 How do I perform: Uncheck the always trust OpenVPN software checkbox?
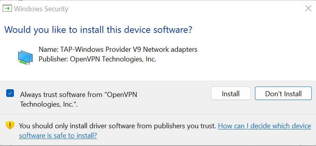[10, 93]
